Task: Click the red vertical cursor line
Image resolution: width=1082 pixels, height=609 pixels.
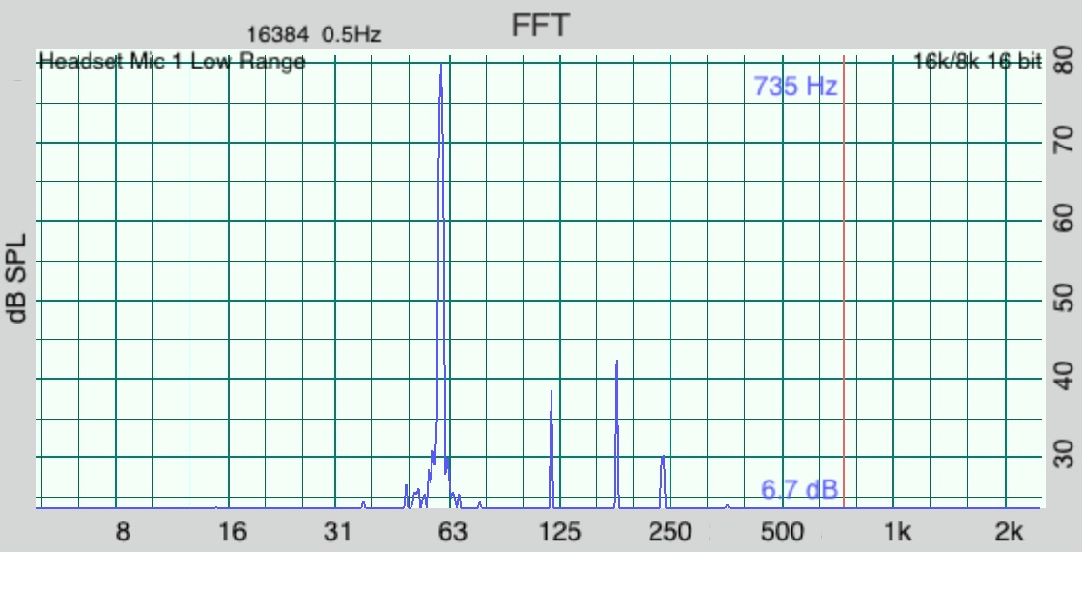Action: tap(843, 280)
